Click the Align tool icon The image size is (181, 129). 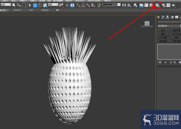(129, 5)
